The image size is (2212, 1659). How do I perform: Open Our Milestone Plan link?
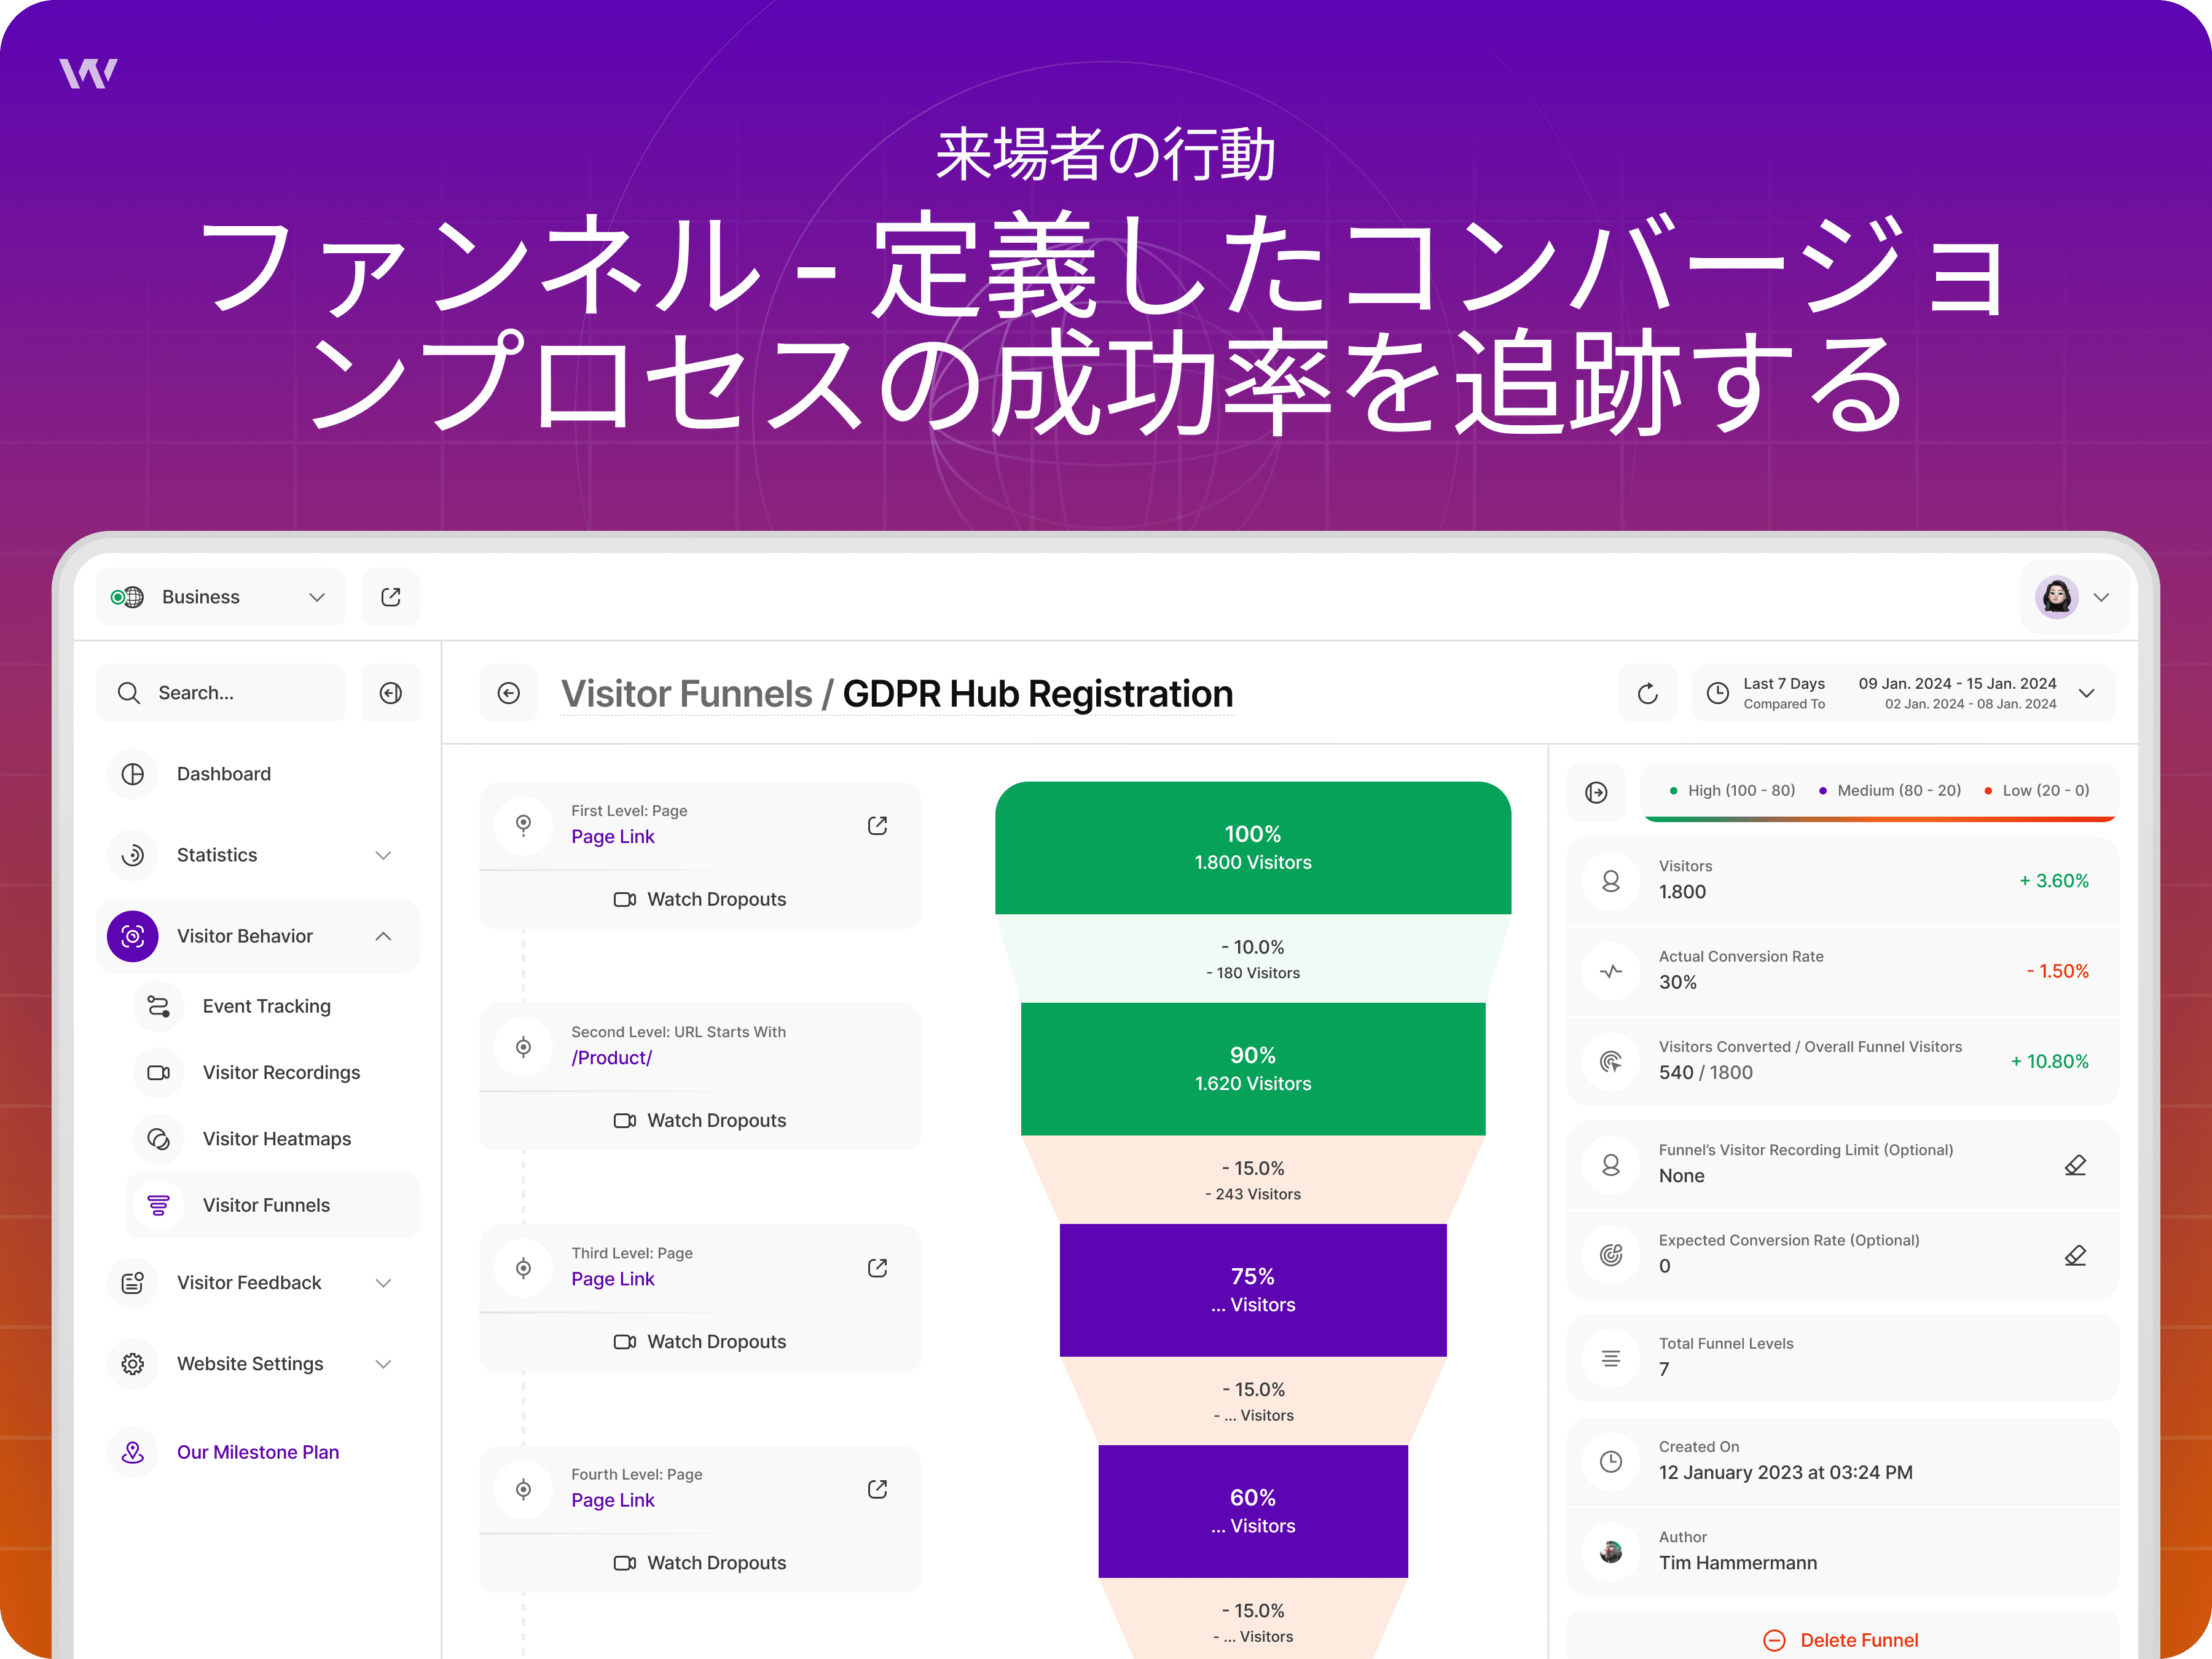[x=258, y=1452]
